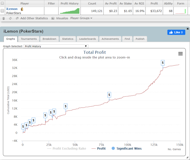Screen dimensions: 190x160
Task: Click the Visualize link
Action: (x=62, y=18)
